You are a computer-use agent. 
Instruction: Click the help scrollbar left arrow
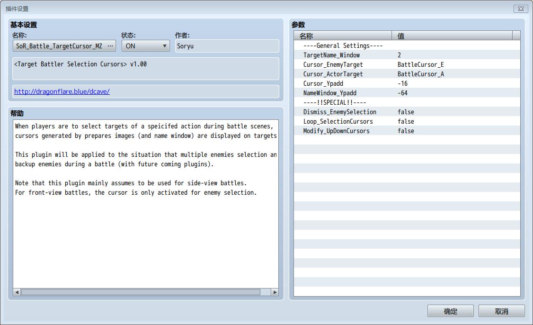17,292
